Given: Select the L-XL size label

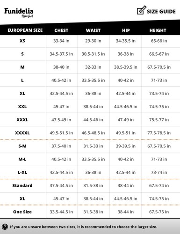Looking at the screenshot, I should tap(22, 172).
